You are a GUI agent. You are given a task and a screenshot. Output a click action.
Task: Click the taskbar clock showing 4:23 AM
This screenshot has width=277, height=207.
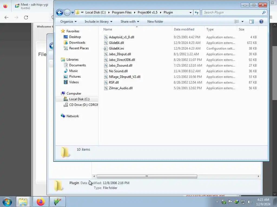click(x=263, y=202)
